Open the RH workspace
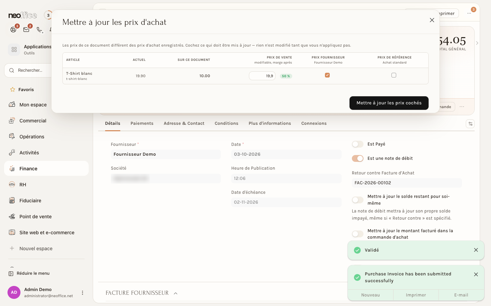491x306 pixels. (46, 185)
